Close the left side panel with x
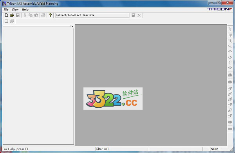This screenshot has width=235, height=153. pyautogui.click(x=72, y=26)
